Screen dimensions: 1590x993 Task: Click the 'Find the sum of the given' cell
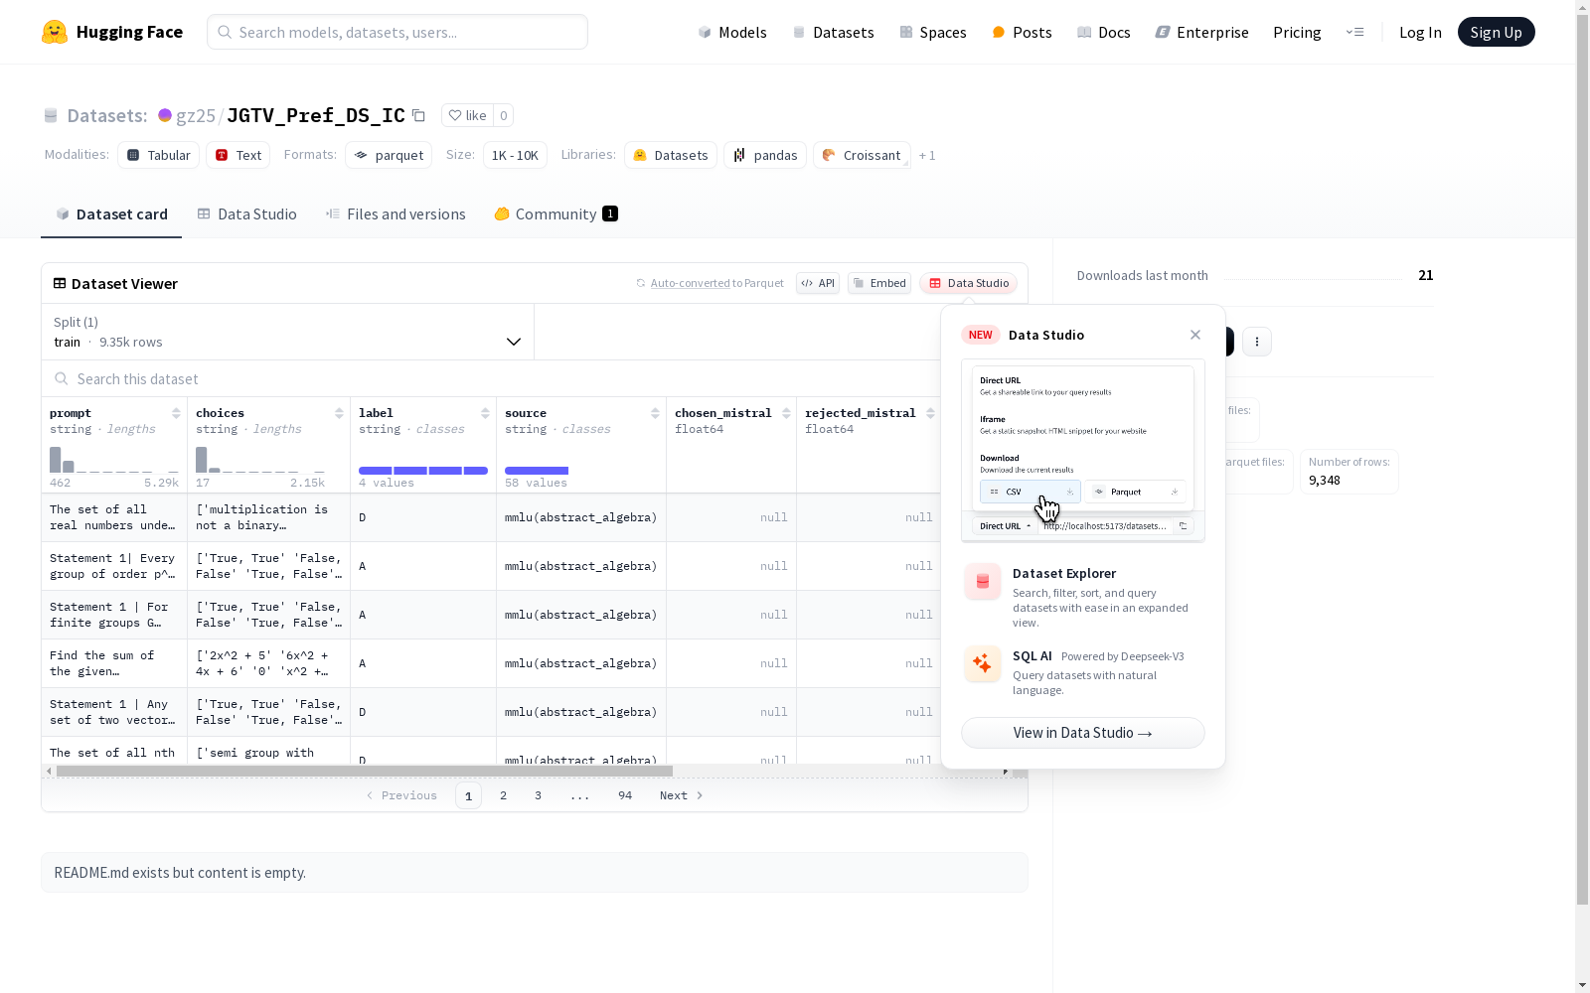114,663
